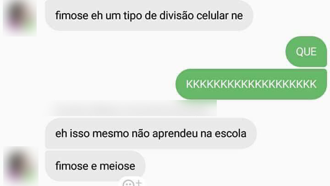
Task: Click the word 'mesmo' in gray reply
Action: pyautogui.click(x=110, y=134)
